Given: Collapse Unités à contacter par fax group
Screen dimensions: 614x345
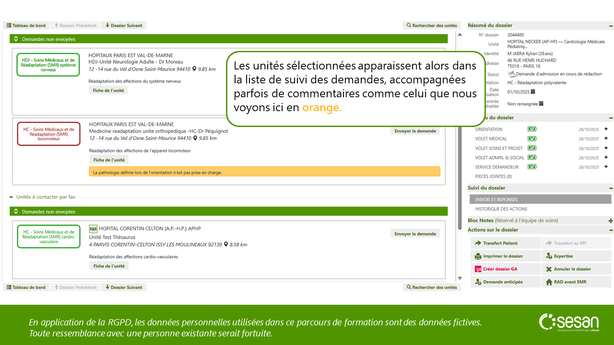Looking at the screenshot, I should (12, 197).
